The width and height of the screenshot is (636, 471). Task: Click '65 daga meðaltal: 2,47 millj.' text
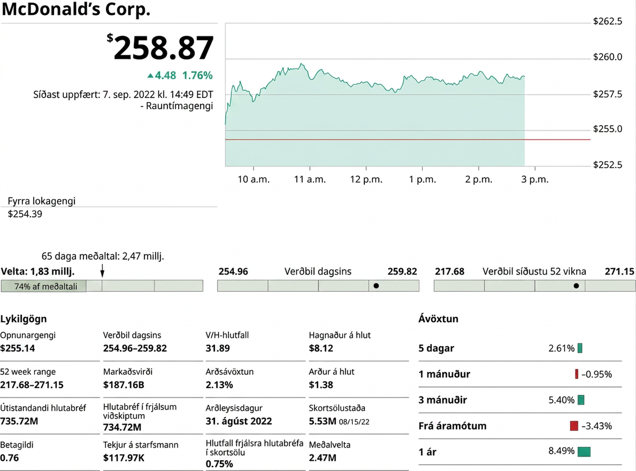click(103, 256)
